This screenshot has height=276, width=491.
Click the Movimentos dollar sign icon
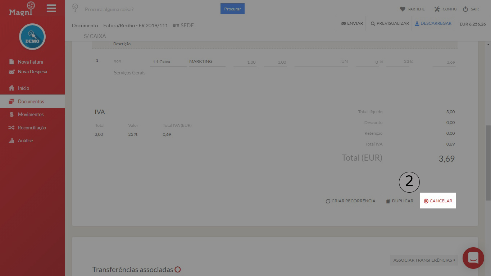(12, 114)
